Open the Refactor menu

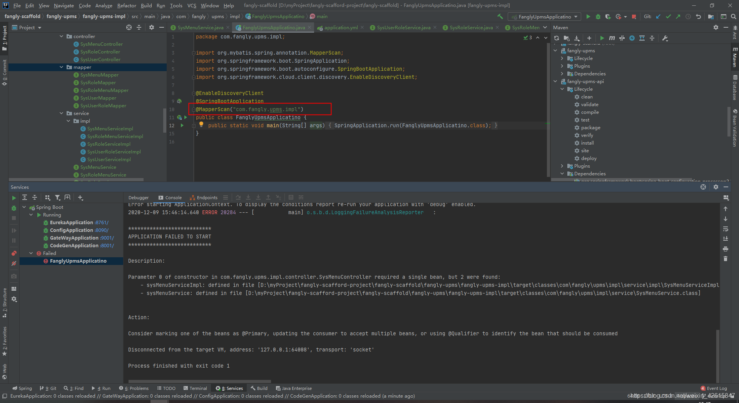(127, 5)
